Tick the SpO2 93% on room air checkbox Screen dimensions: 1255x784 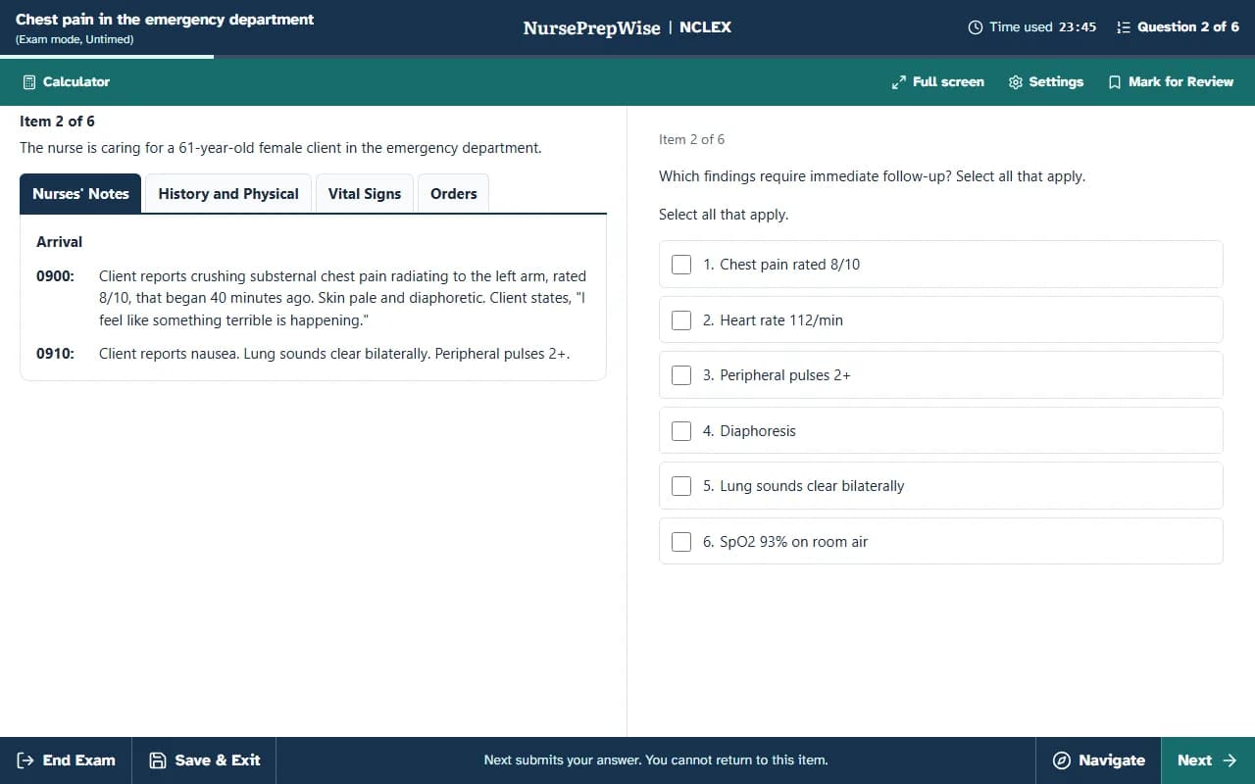[x=681, y=542]
